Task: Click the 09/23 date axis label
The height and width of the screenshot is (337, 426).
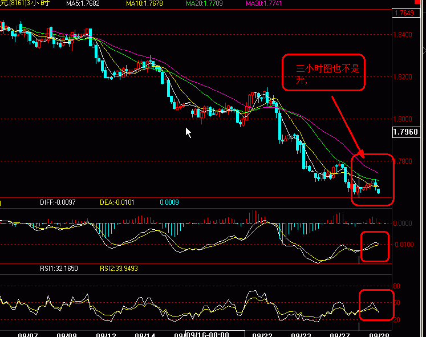Action: 301,335
